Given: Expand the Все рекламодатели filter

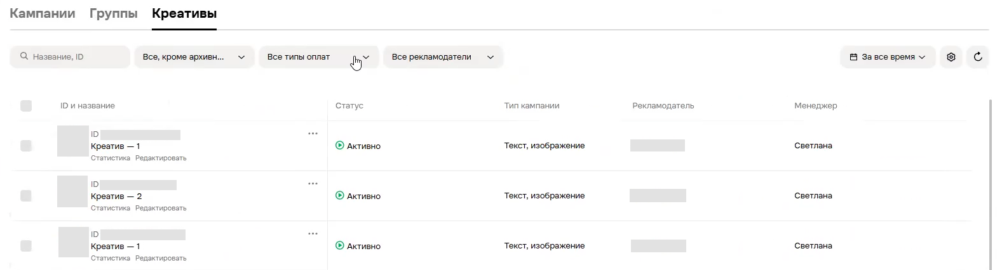Looking at the screenshot, I should 443,57.
